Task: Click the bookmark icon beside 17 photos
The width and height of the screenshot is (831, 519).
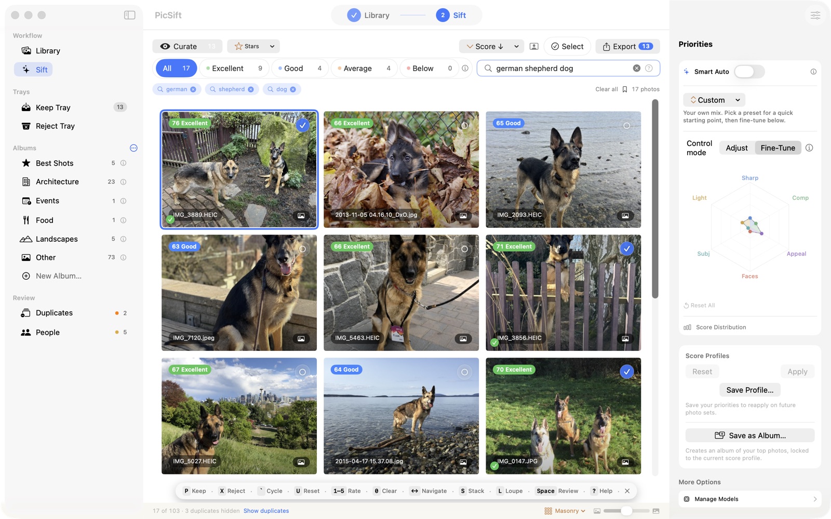Action: [625, 89]
